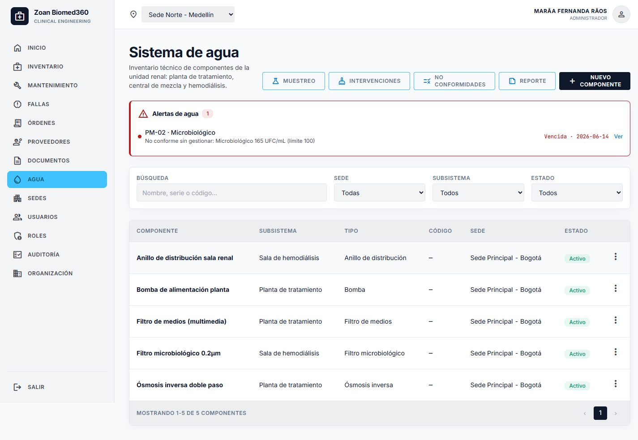Click the wrench icon for Mantenimiento
Screen dimensions: 638x440
pos(17,85)
